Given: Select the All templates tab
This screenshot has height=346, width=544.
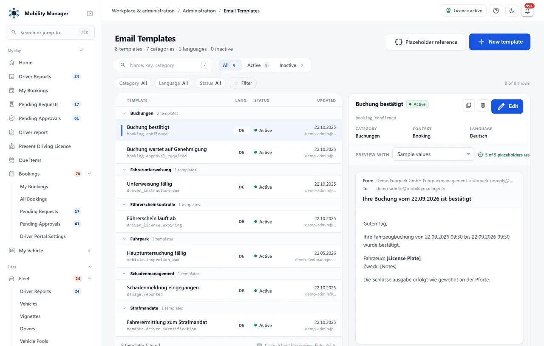Looking at the screenshot, I should [x=230, y=65].
